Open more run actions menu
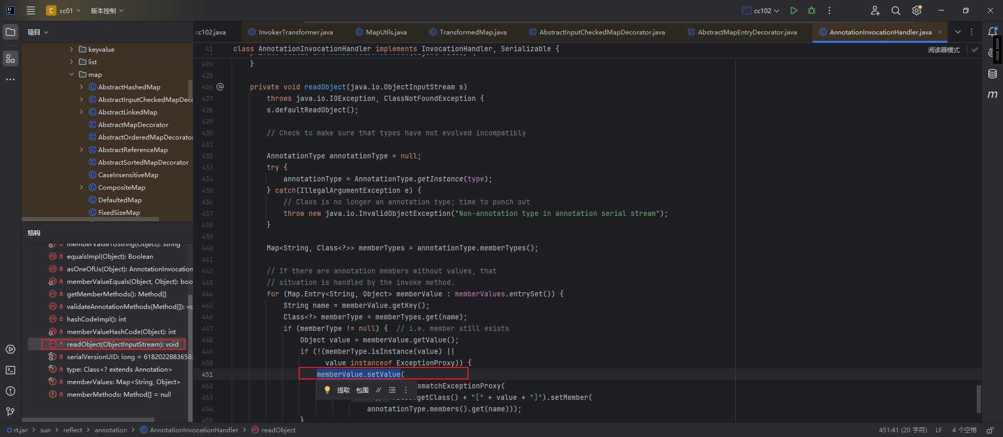This screenshot has height=437, width=1003. tap(829, 10)
